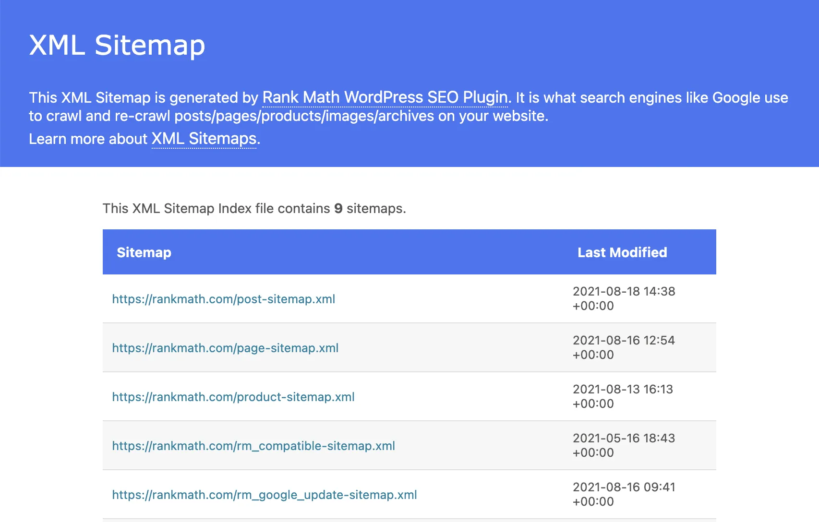The image size is (819, 522).
Task: Click the XML Sitemap page heading
Action: (117, 46)
